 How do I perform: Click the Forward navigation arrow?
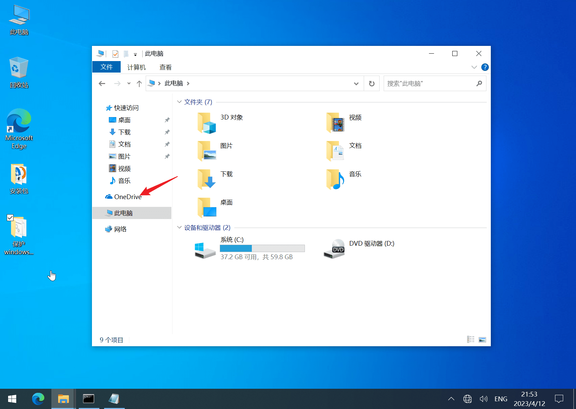117,83
